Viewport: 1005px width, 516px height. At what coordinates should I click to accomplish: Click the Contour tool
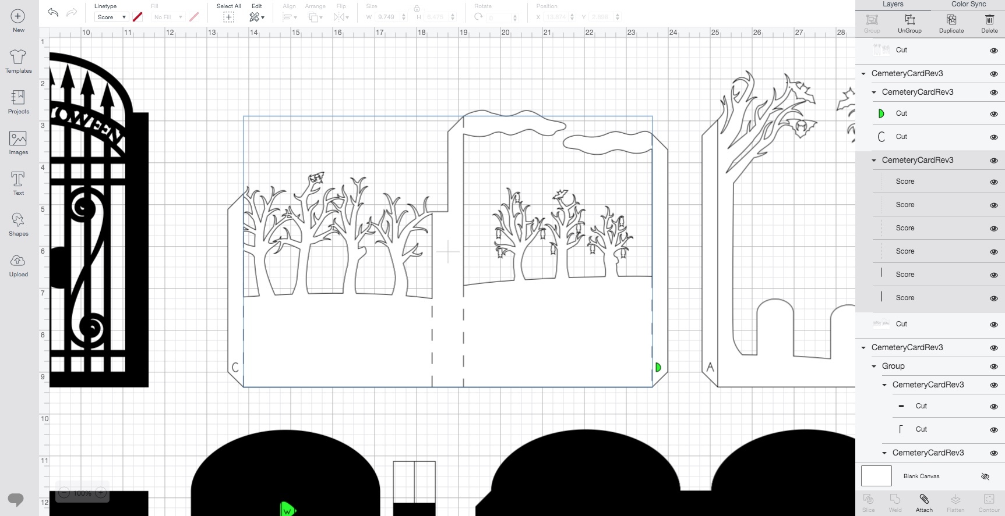[989, 503]
